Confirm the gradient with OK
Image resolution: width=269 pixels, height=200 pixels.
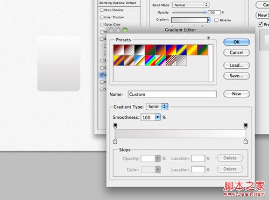click(236, 42)
